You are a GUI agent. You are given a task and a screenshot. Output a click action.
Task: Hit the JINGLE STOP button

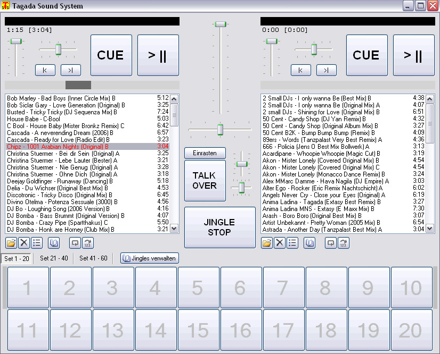point(219,227)
